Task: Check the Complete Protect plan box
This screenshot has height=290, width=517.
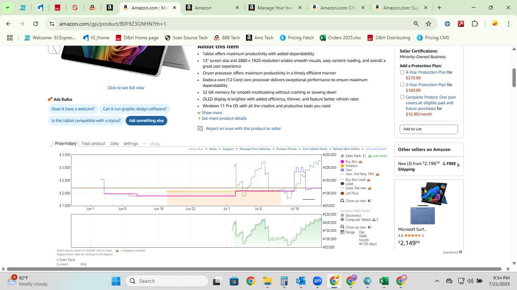Action: point(402,97)
